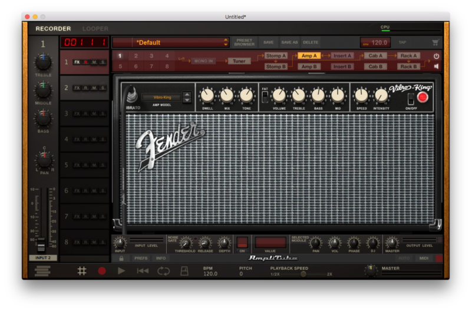The width and height of the screenshot is (472, 311).
Task: Flip the FAT switch on the amp
Action: click(265, 97)
